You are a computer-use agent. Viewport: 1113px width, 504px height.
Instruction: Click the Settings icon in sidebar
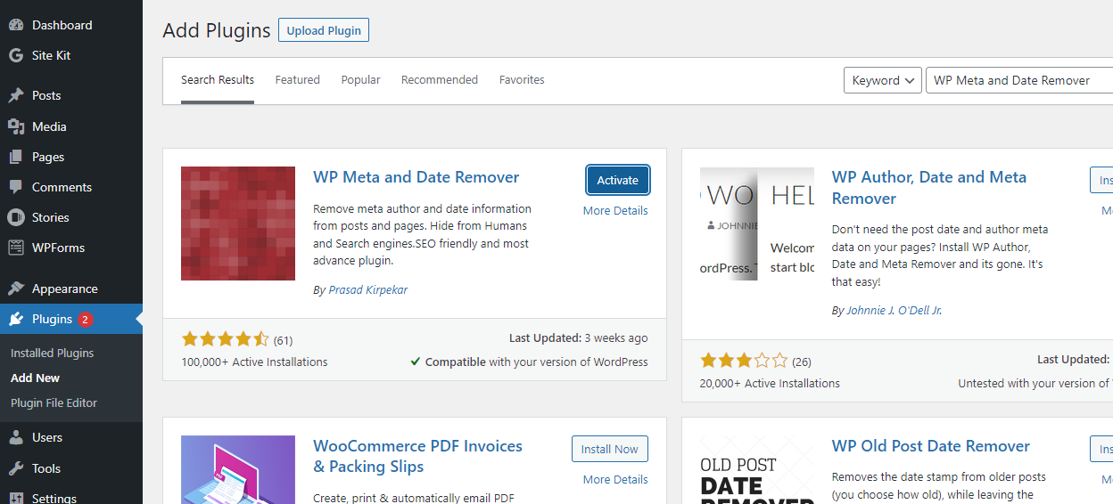(16, 498)
